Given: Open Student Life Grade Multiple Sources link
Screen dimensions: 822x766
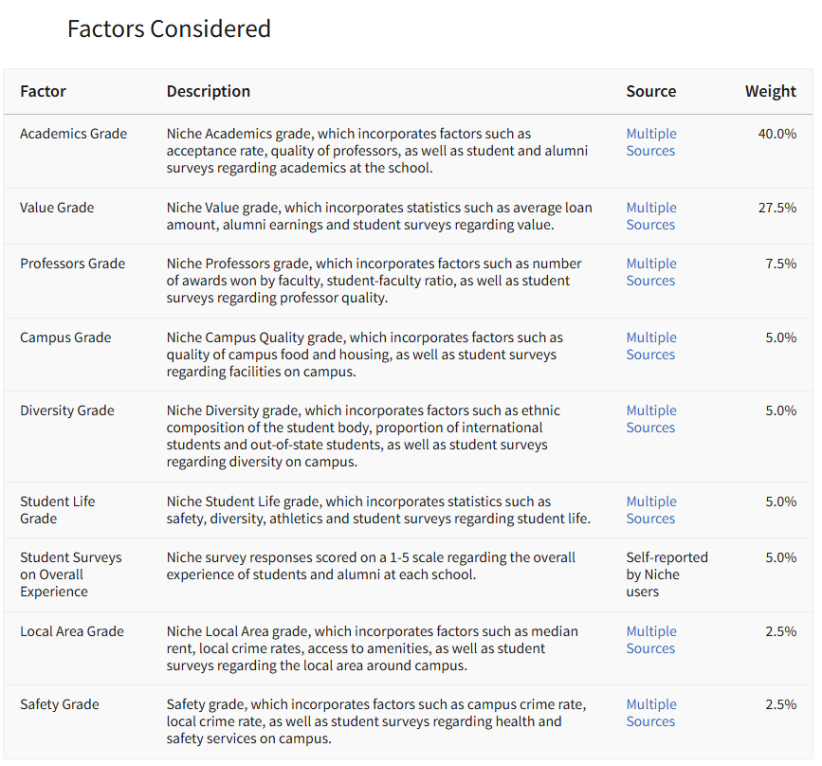Looking at the screenshot, I should [x=650, y=510].
